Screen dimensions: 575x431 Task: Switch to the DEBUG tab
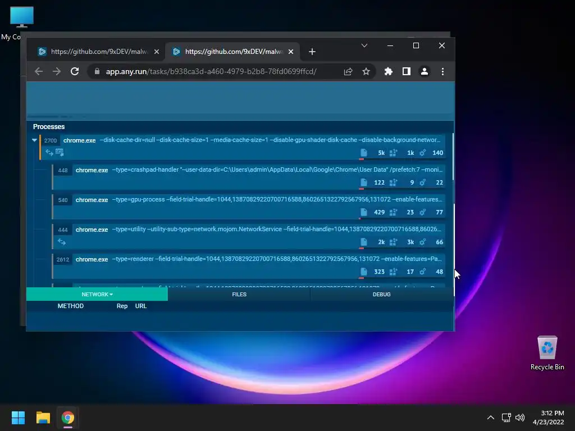(381, 294)
